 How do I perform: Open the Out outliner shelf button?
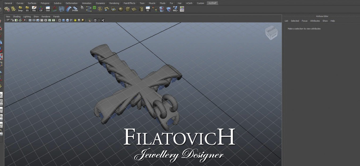[x=48, y=9]
